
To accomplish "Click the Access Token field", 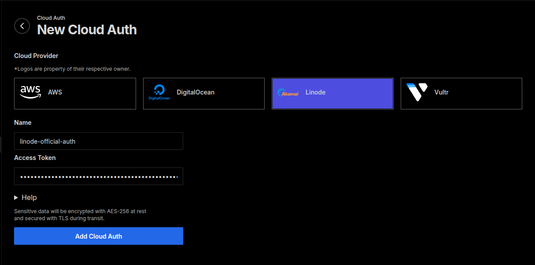I will coord(98,176).
